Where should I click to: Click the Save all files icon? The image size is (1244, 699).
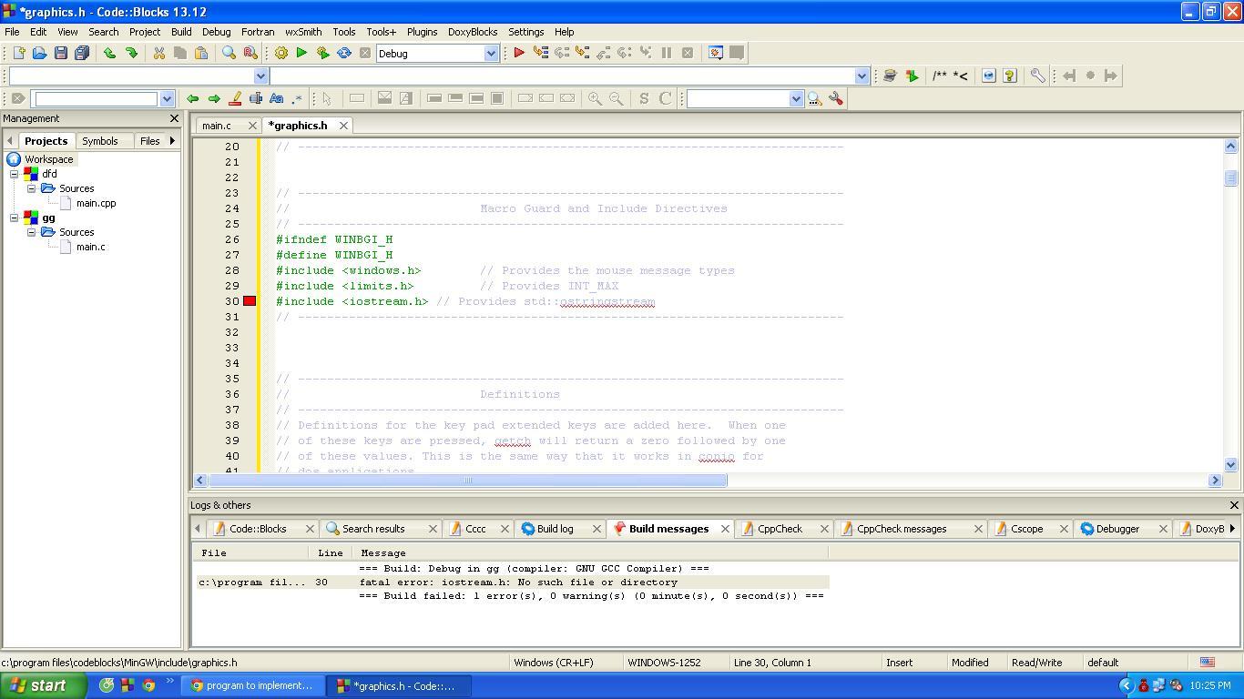click(82, 53)
